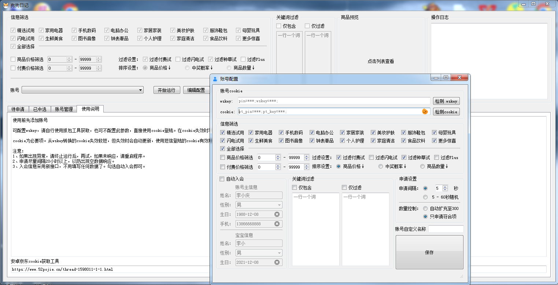The width and height of the screenshot is (558, 285).
Task: Click the cookie icon beside the cookie input field
Action: pyautogui.click(x=425, y=111)
